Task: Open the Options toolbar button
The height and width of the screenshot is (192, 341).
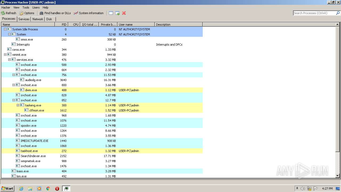Action: click(27, 13)
